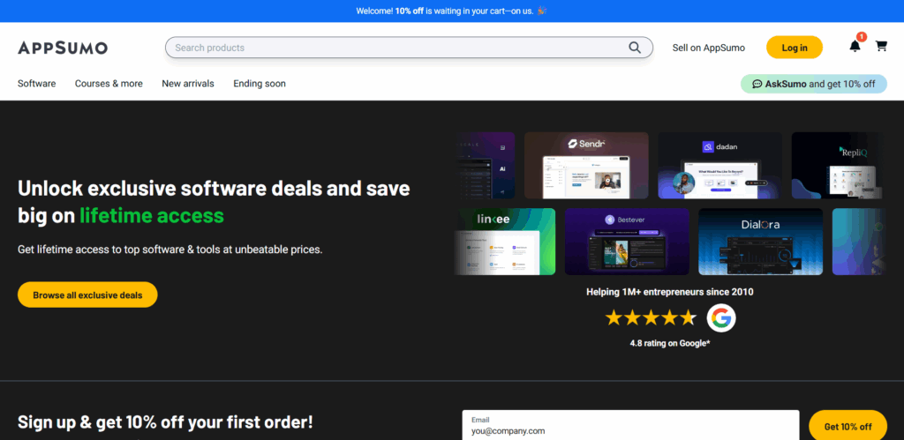Click 'Helping 1M+ entrepreneurs since 2010' text

670,292
